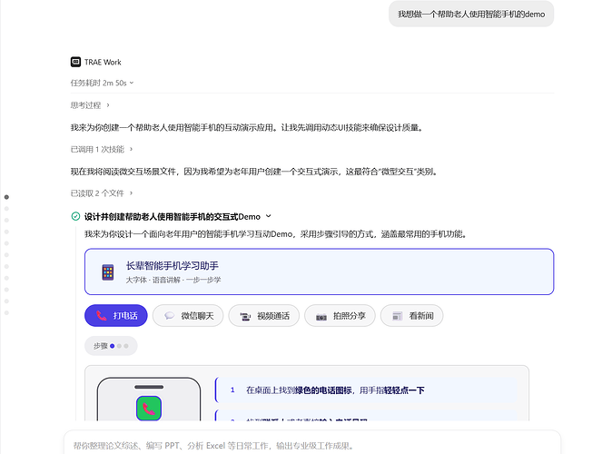Viewport: 602px width, 454px height.
Task: Expand the 已调用 1 次技能 details
Action: coord(102,149)
